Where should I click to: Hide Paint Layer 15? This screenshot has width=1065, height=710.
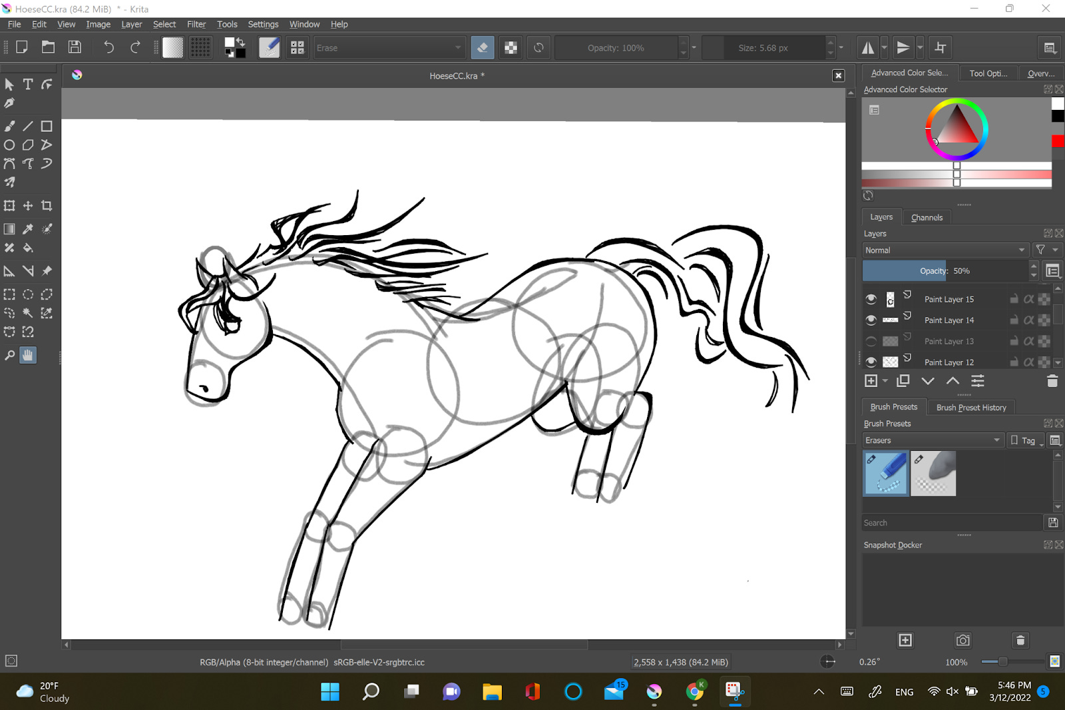click(x=871, y=299)
